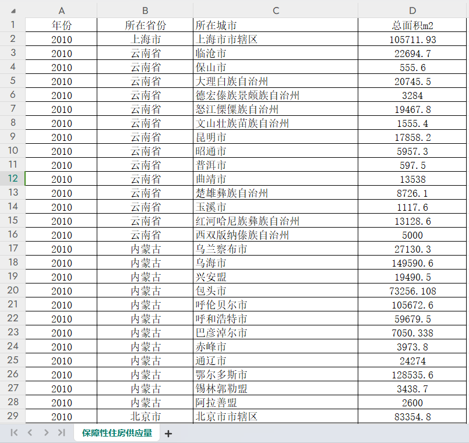Select row 12 header
Viewport: 469px width, 443px height.
13,179
